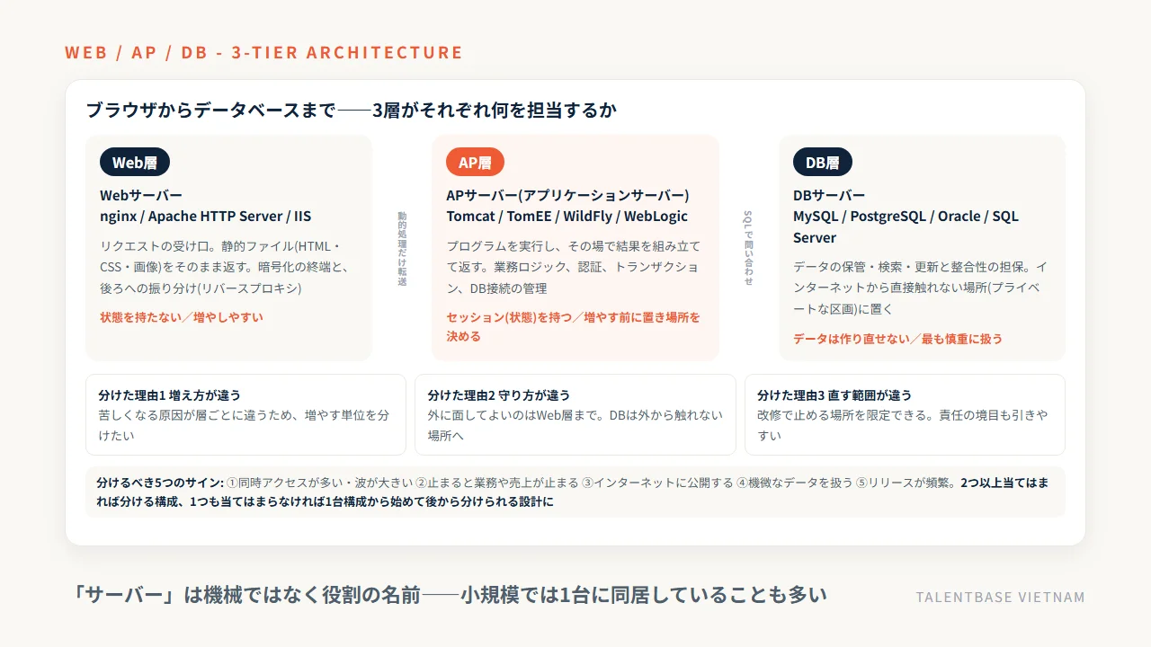Click the heading 分けた理由1 増え方が違う
Screen dimensions: 1151x647
[x=170, y=395]
